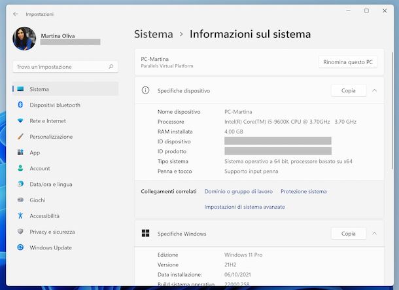Copy Windows specs with Specifiche Windows Copia
The image size is (399, 290).
pos(349,233)
